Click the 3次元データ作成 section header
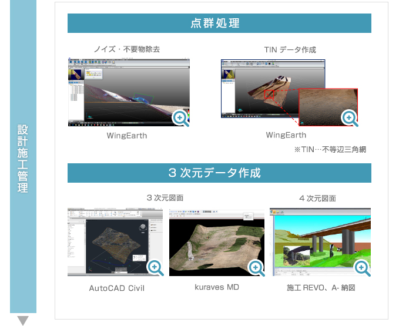The image size is (399, 326). (219, 173)
